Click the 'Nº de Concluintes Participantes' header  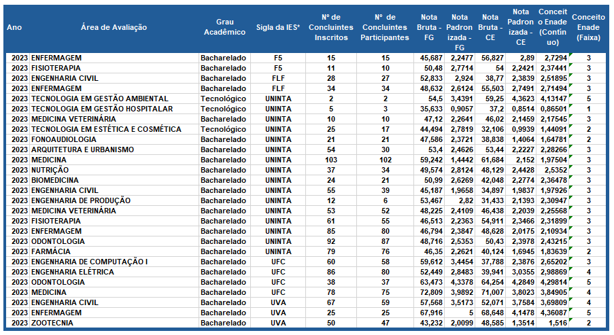(385, 27)
